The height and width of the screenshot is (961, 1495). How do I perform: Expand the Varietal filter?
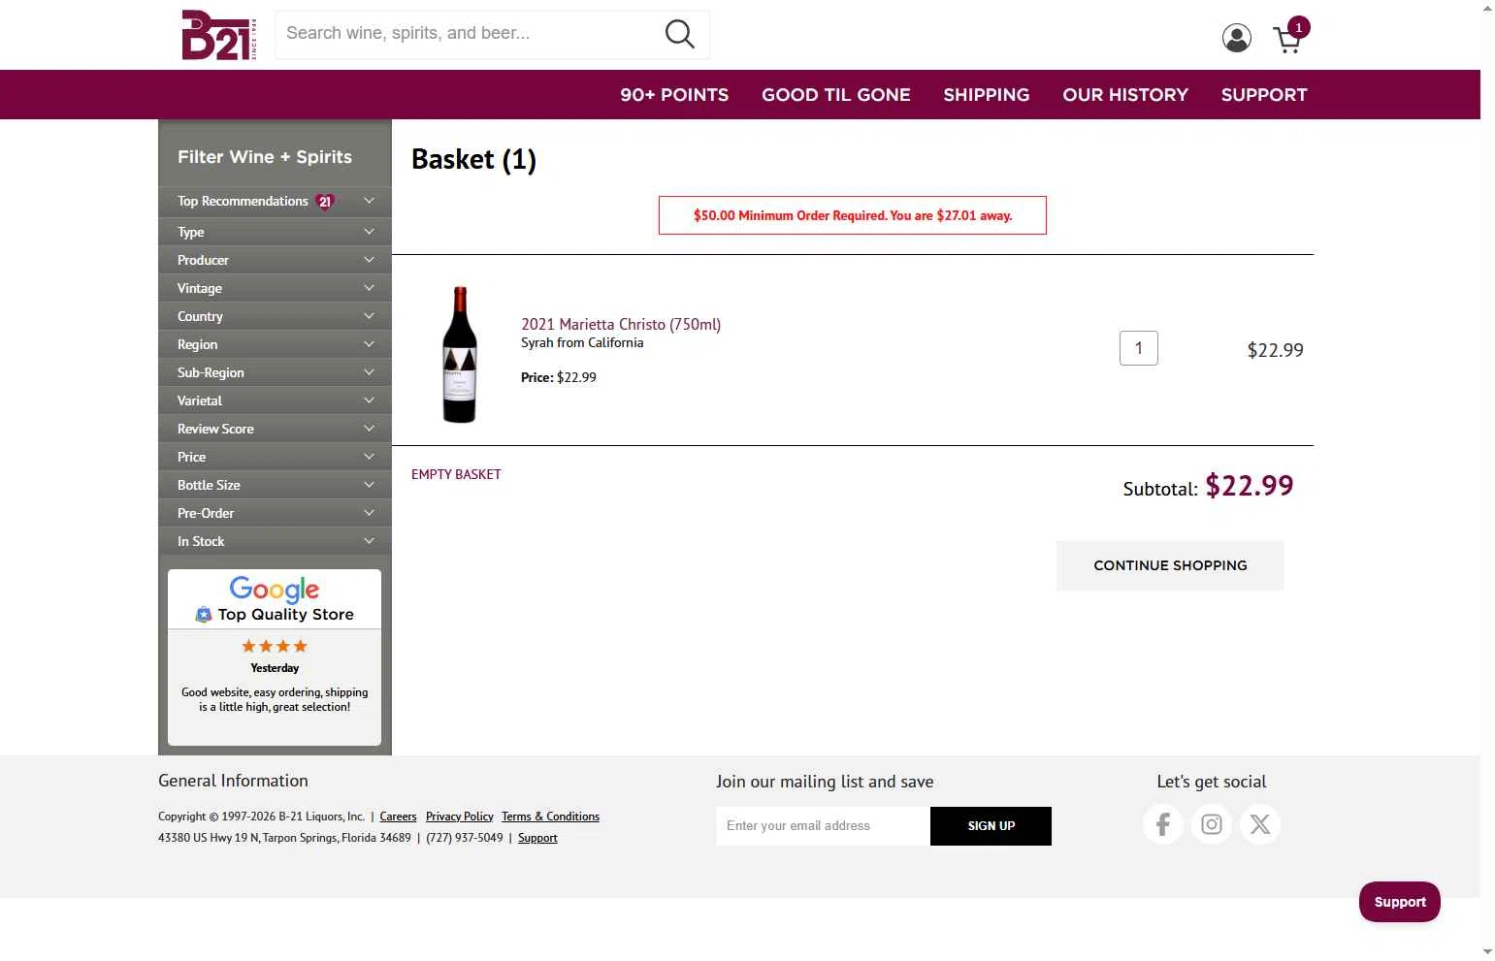[275, 400]
